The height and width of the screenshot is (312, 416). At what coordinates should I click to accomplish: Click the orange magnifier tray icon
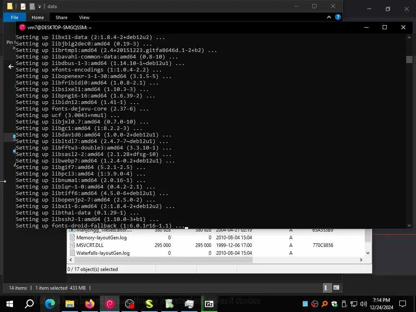(325, 304)
